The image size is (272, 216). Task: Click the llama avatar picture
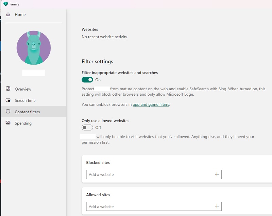point(34,47)
